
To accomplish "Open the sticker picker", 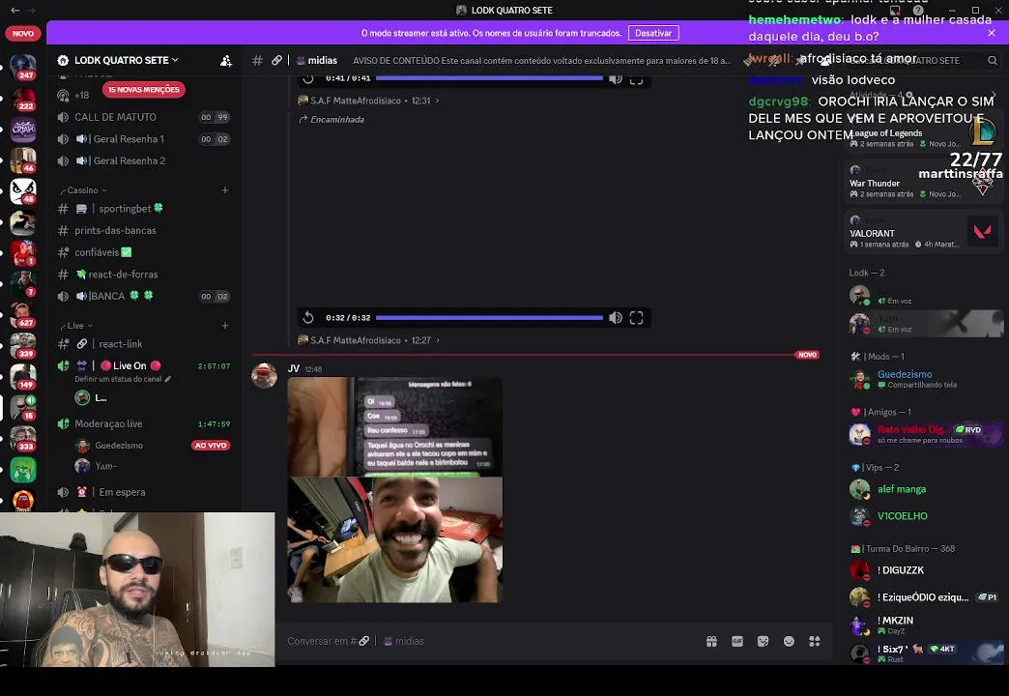I will 764,641.
